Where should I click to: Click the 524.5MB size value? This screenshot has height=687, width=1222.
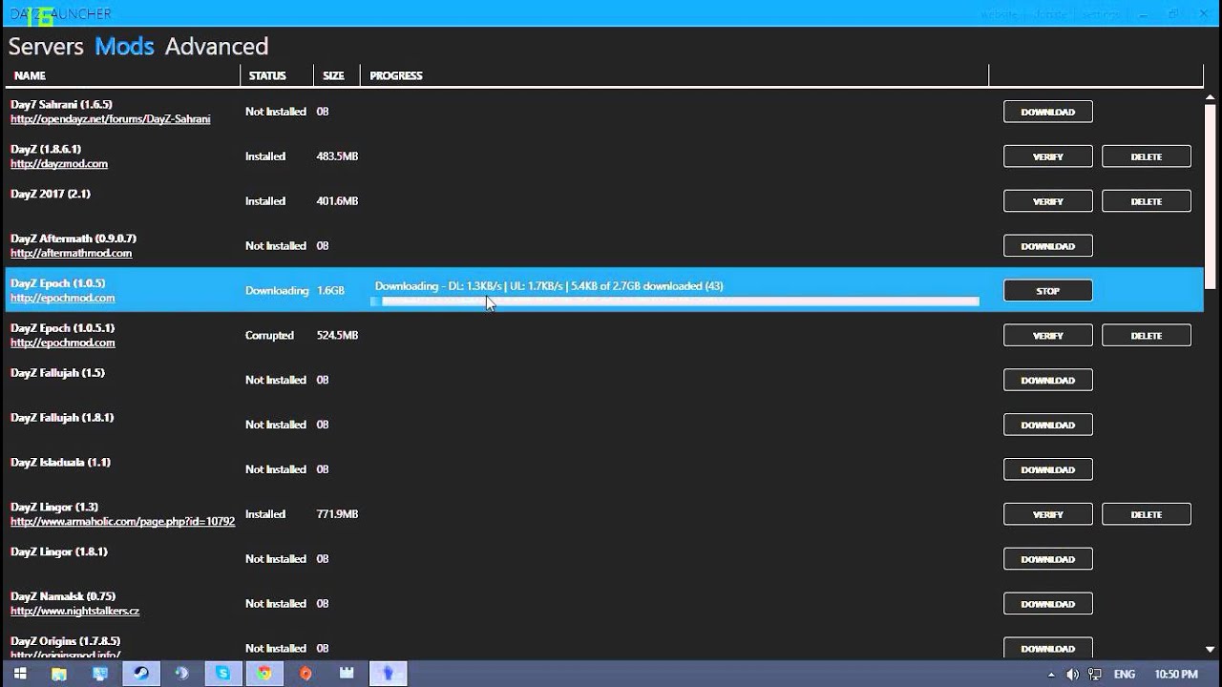tap(337, 336)
